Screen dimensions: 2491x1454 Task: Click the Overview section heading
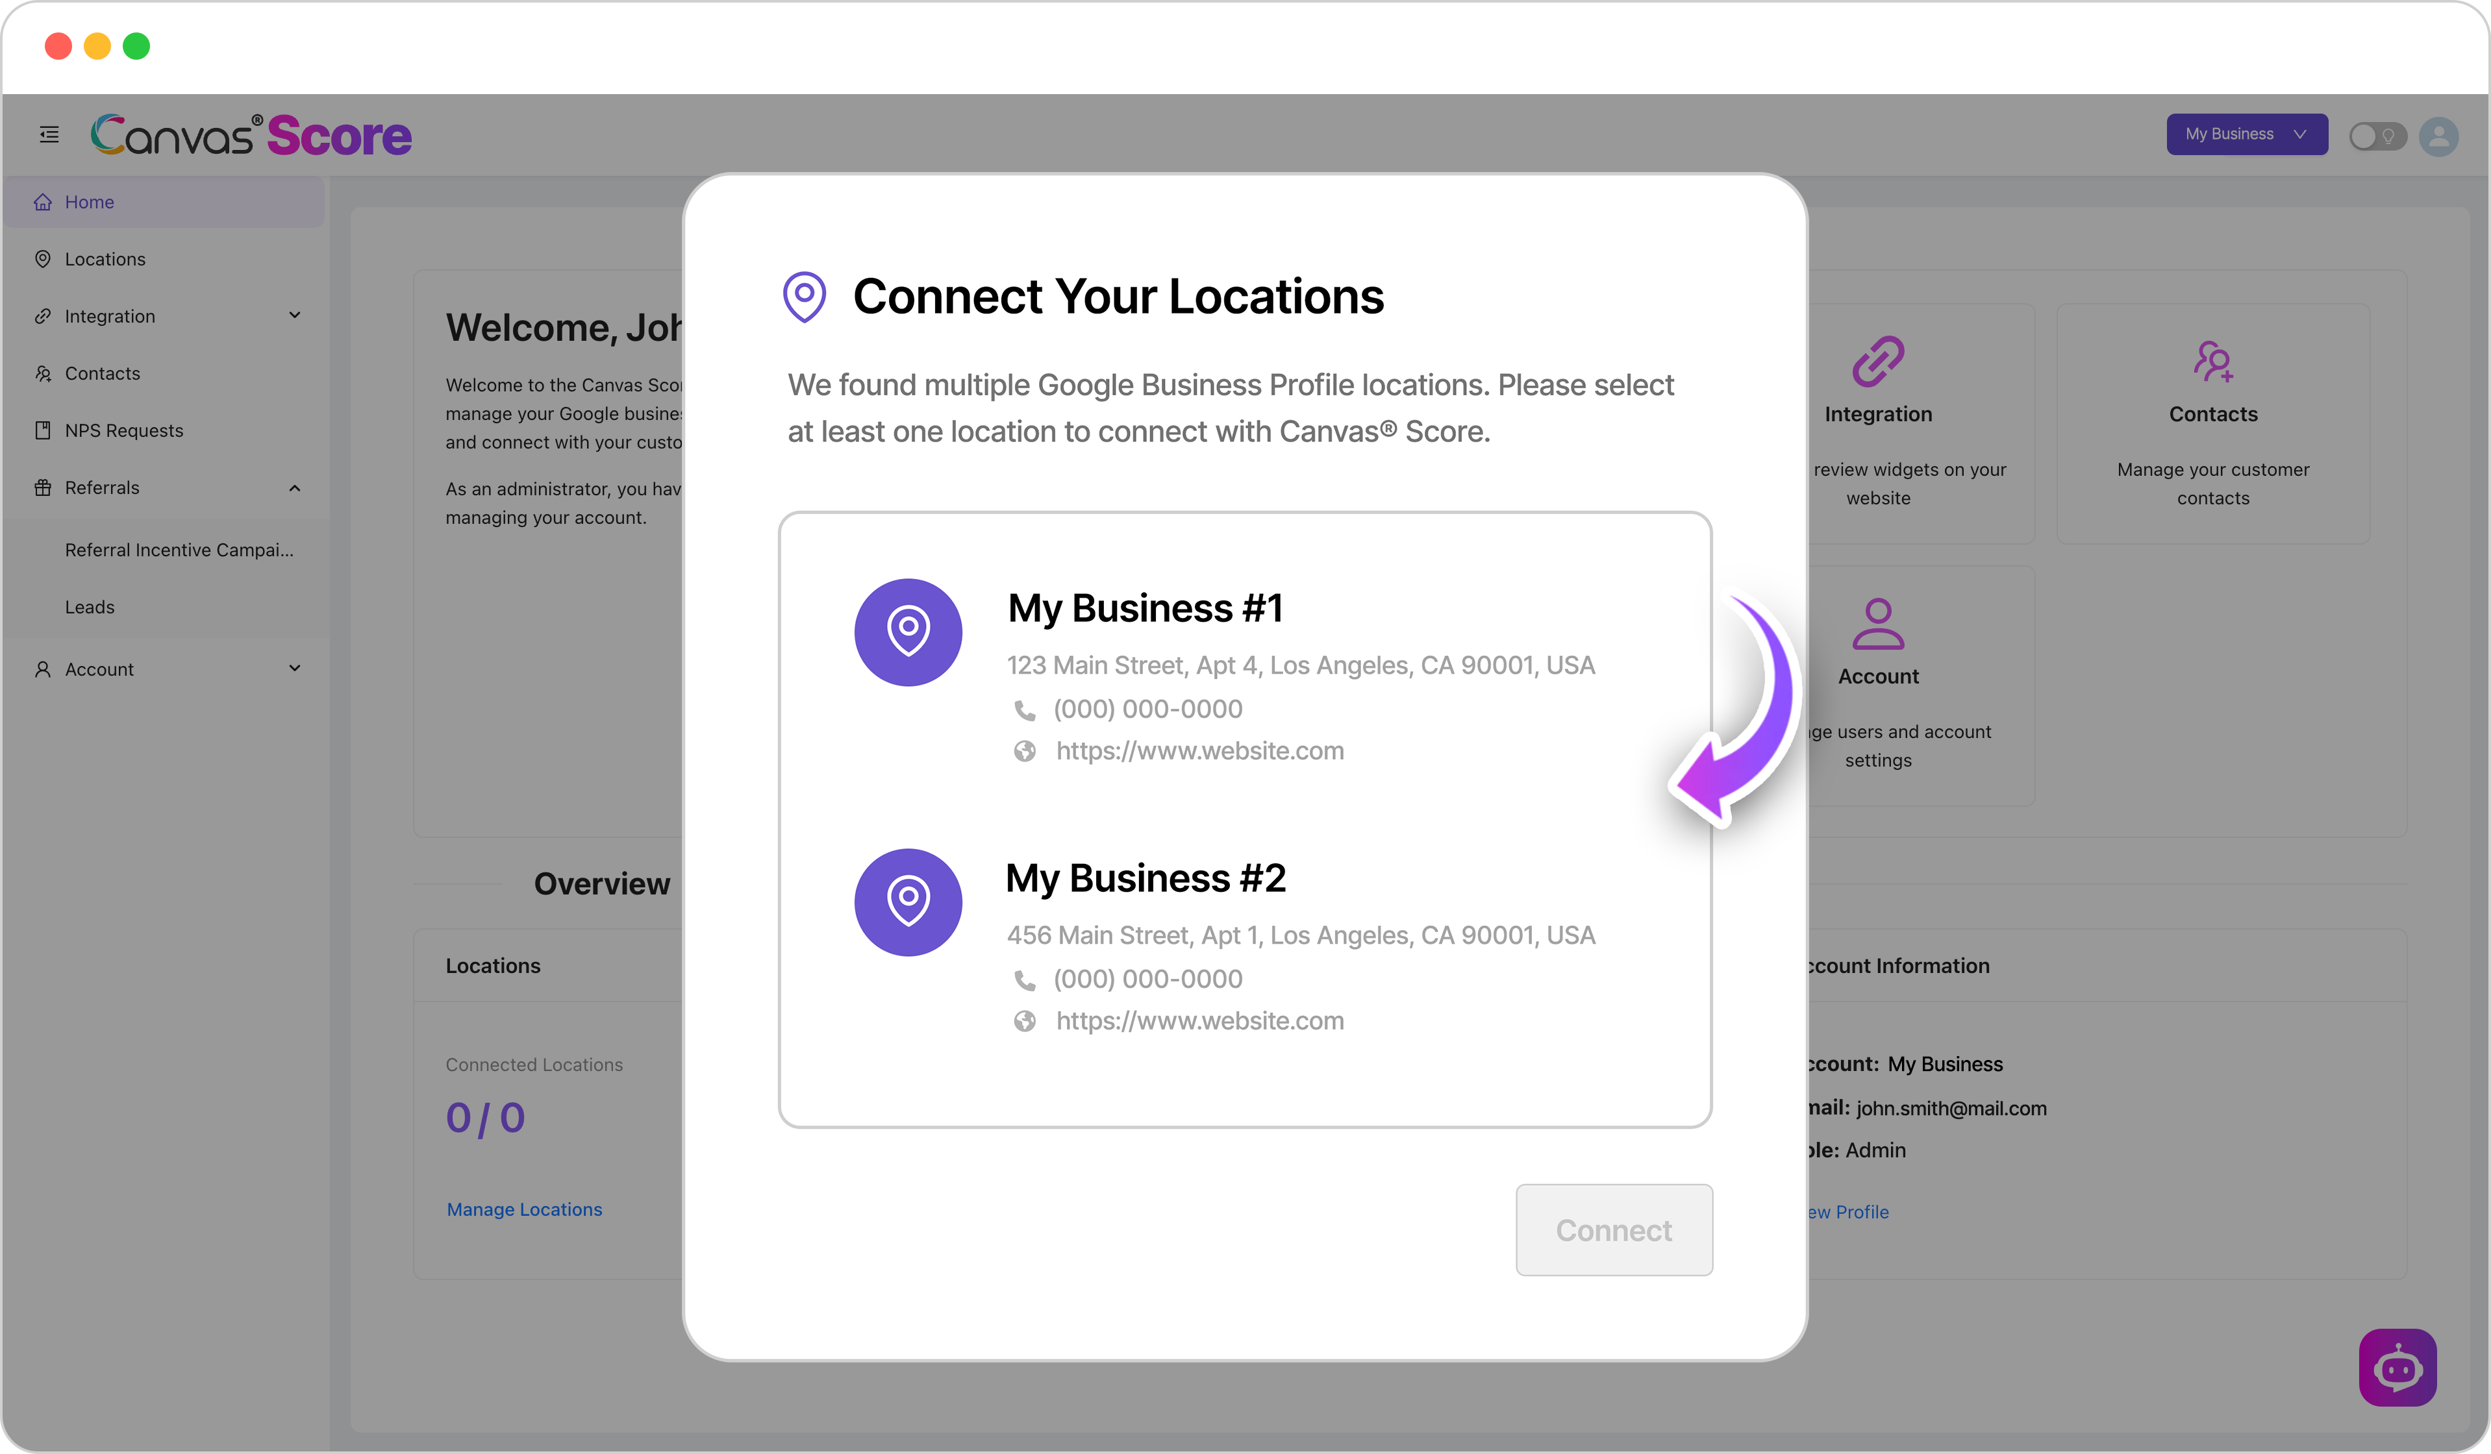pos(601,884)
